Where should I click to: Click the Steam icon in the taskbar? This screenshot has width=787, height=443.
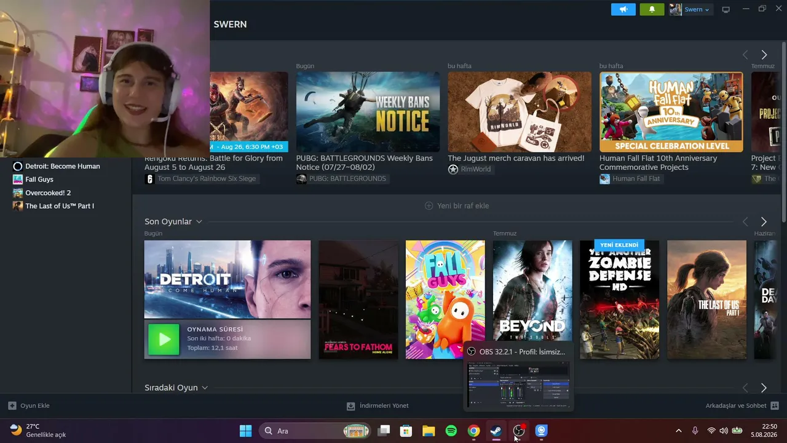click(x=496, y=431)
